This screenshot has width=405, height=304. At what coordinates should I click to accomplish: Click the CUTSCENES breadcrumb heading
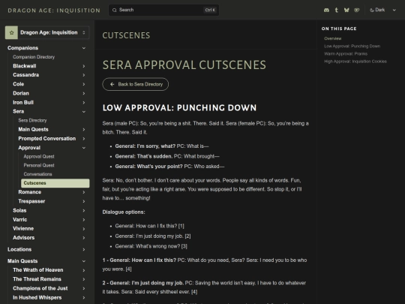click(126, 35)
